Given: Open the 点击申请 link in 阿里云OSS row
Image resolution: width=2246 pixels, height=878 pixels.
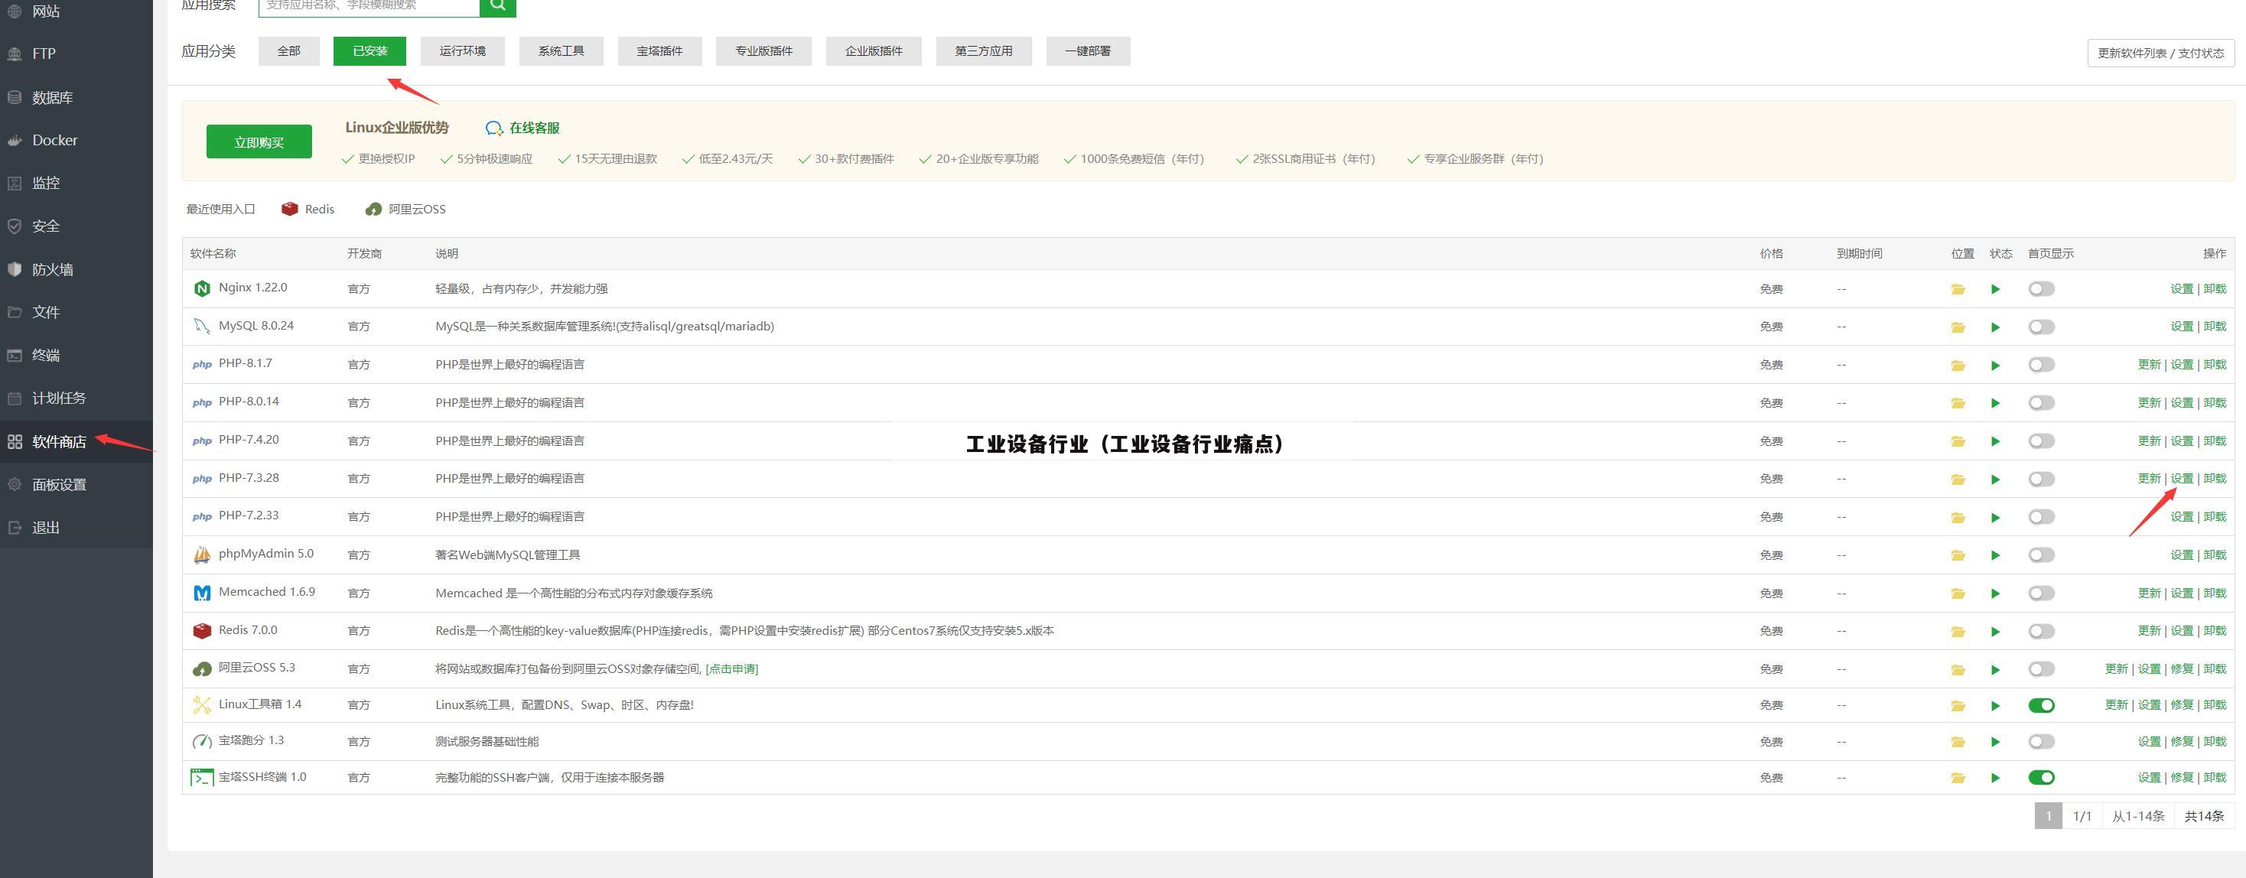Looking at the screenshot, I should [x=731, y=670].
